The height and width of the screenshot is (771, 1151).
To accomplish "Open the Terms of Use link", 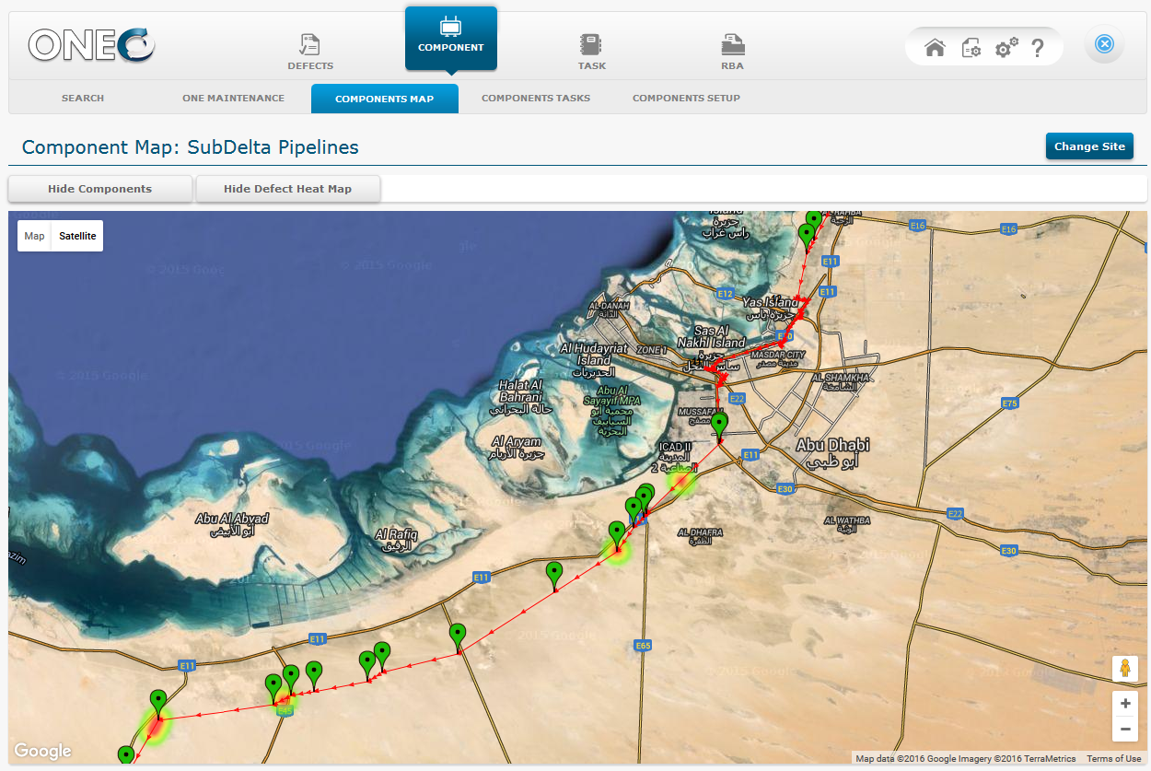I will [x=1113, y=759].
